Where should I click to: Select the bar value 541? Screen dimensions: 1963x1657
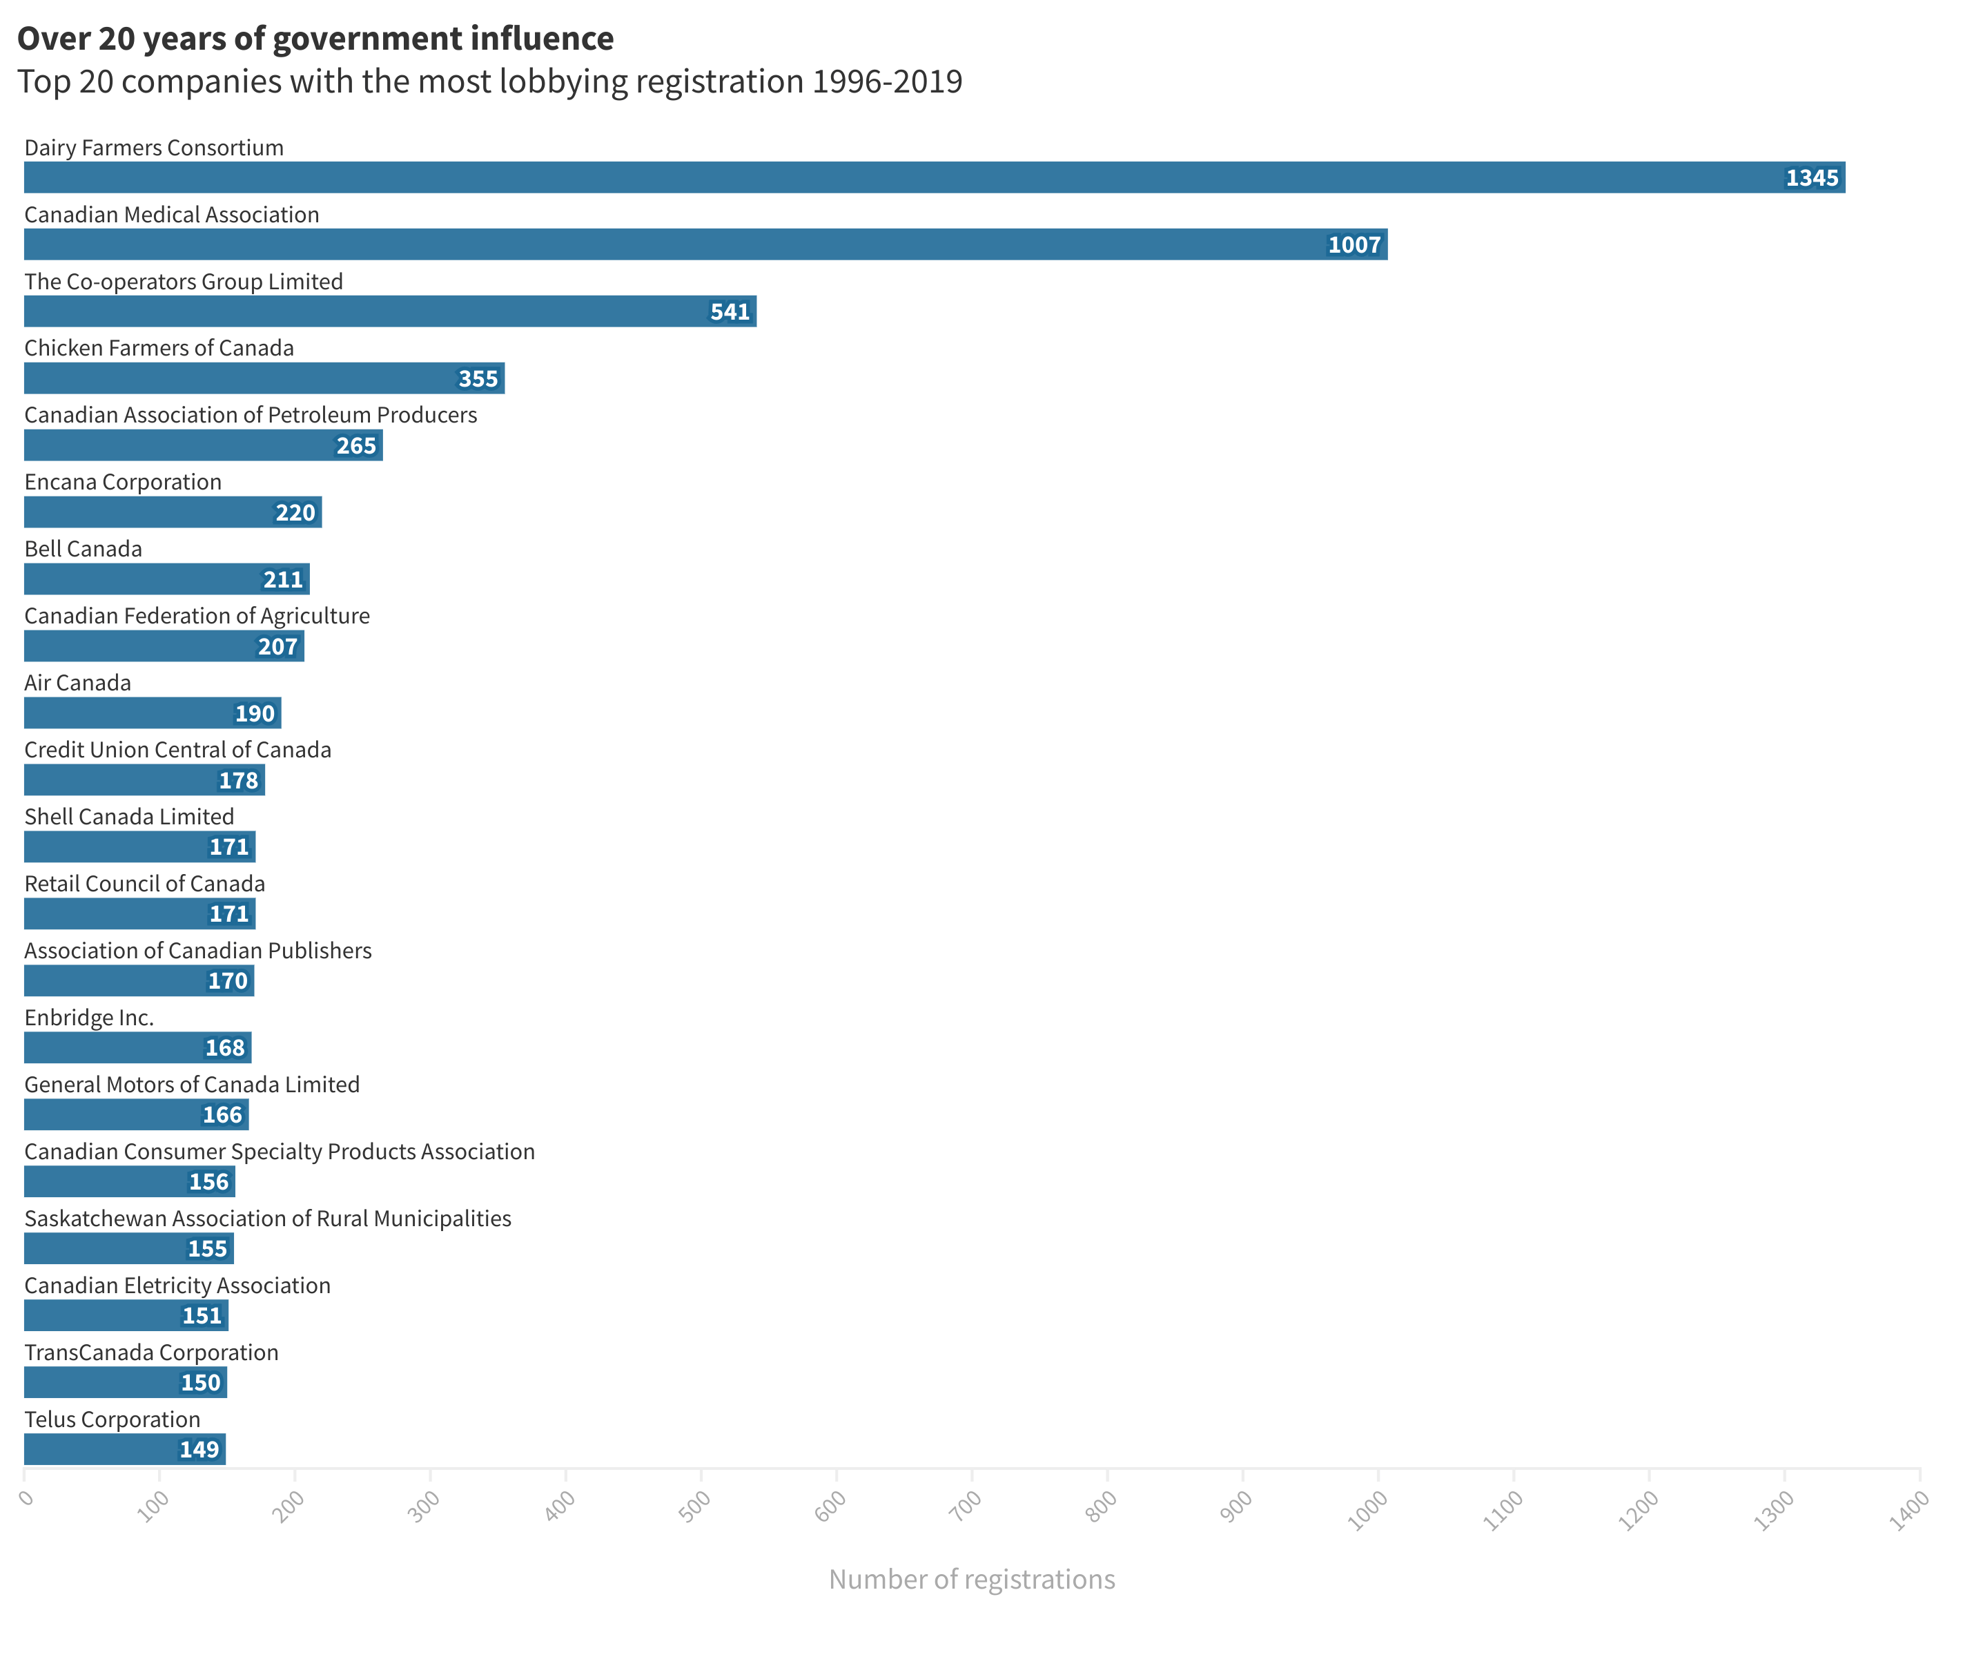tap(730, 312)
